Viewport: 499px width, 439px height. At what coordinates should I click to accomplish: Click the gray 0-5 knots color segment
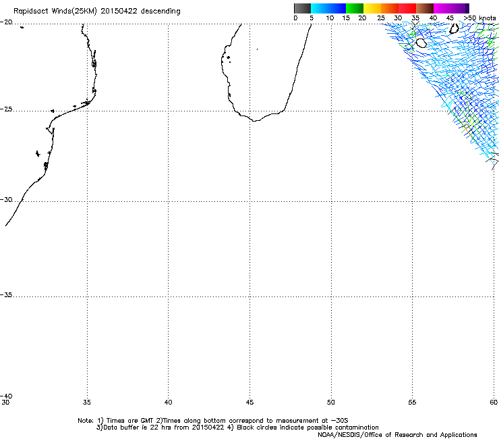click(x=302, y=8)
